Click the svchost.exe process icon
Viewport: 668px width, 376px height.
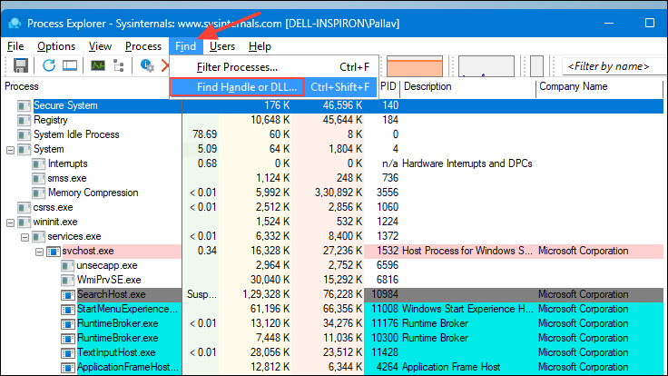point(54,251)
